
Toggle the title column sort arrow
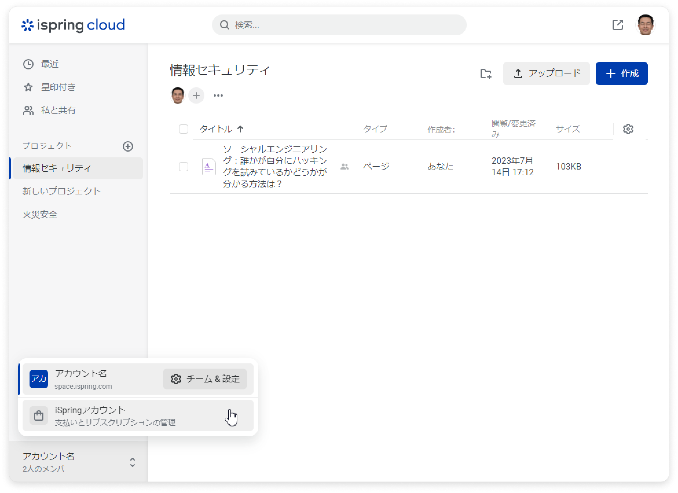(241, 128)
